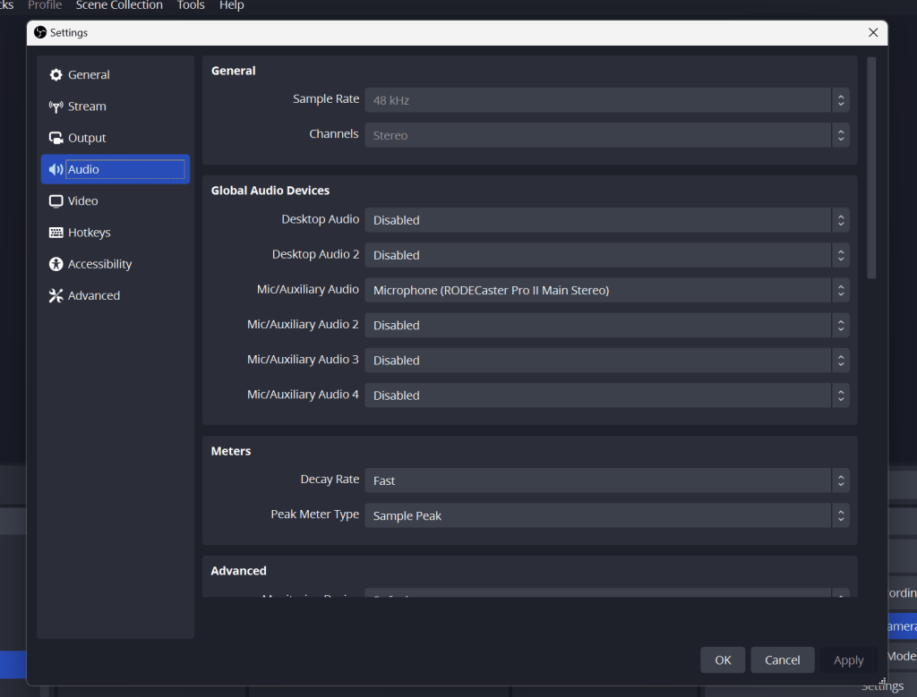Expand the Desktop Audio 2 dropdown
Screen dimensions: 917x697
click(607, 255)
